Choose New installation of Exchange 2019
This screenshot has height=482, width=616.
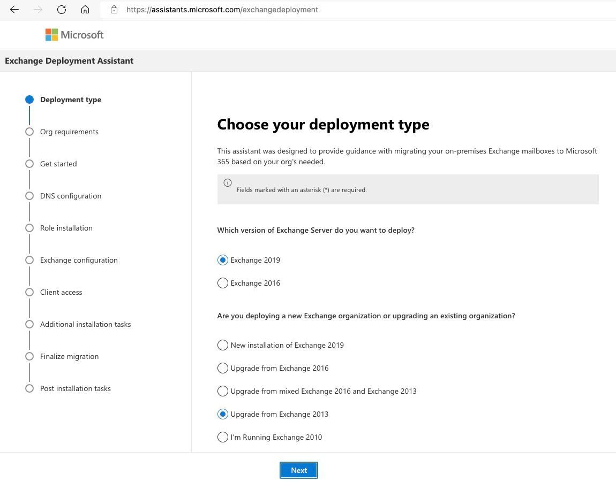tap(223, 345)
